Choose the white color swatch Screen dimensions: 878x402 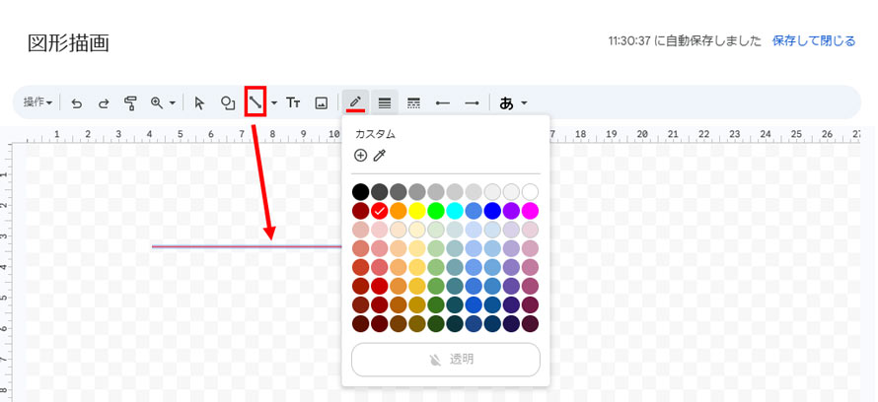click(x=530, y=192)
